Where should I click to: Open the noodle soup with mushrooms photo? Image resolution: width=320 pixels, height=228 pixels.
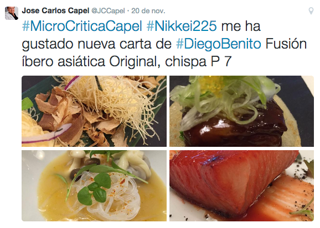(94, 185)
